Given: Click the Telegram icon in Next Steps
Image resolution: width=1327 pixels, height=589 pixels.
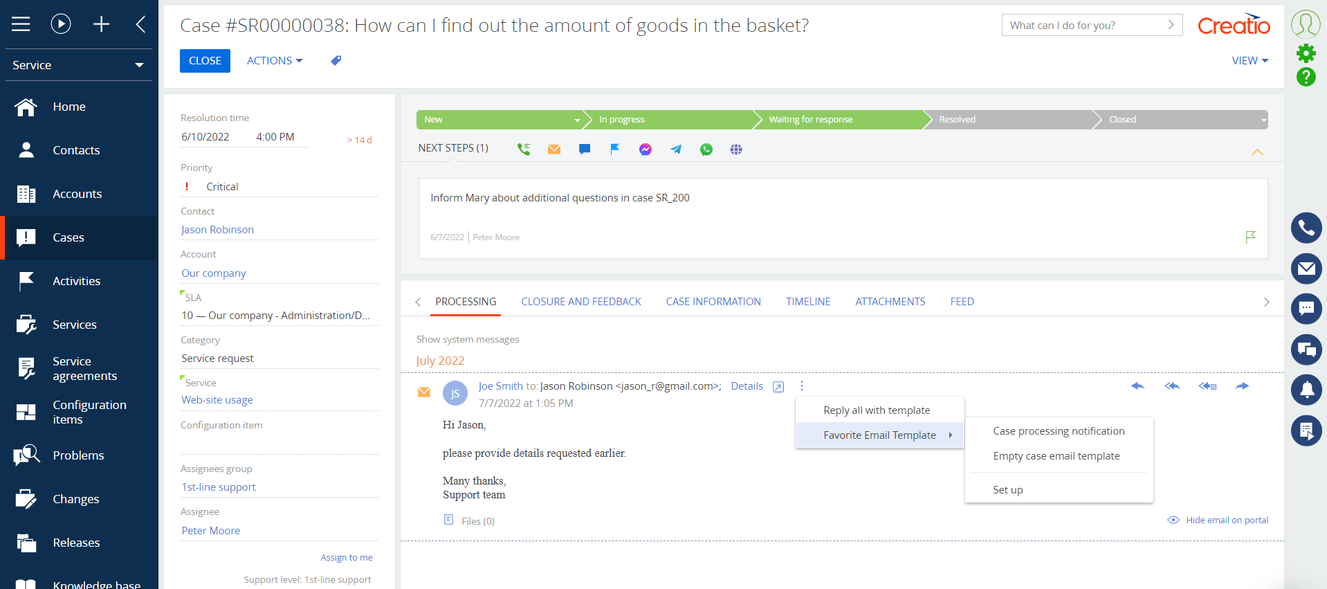Looking at the screenshot, I should pos(676,149).
